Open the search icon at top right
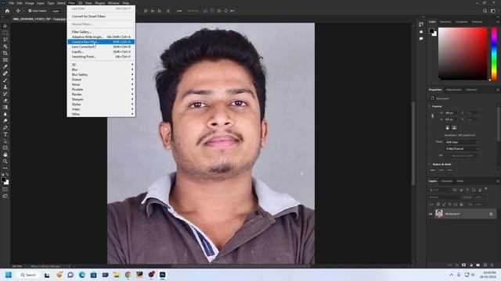This screenshot has width=501, height=281. pyautogui.click(x=485, y=11)
